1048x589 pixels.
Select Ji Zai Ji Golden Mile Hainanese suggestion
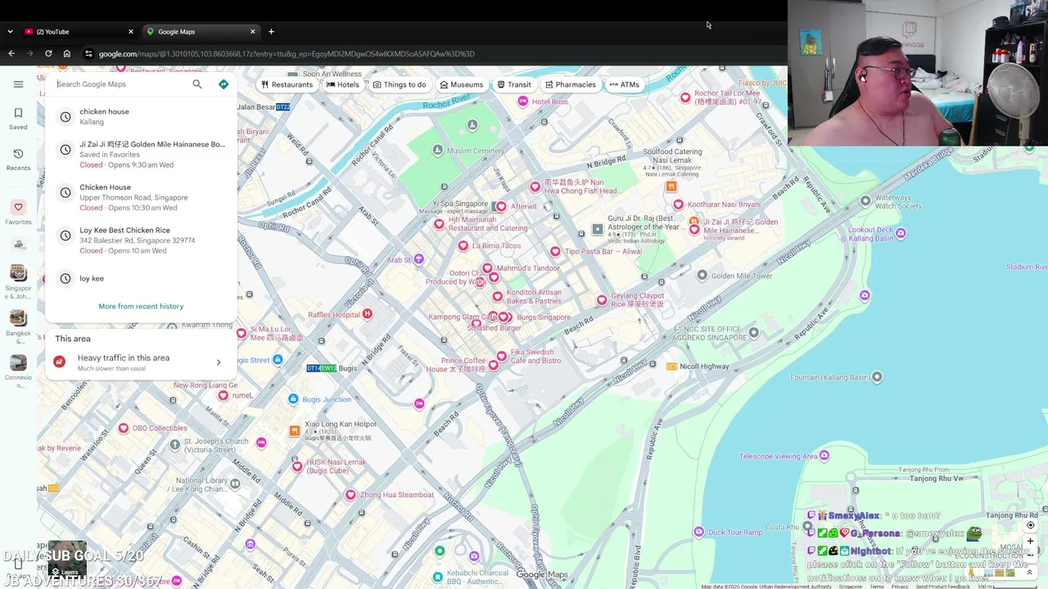[141, 155]
